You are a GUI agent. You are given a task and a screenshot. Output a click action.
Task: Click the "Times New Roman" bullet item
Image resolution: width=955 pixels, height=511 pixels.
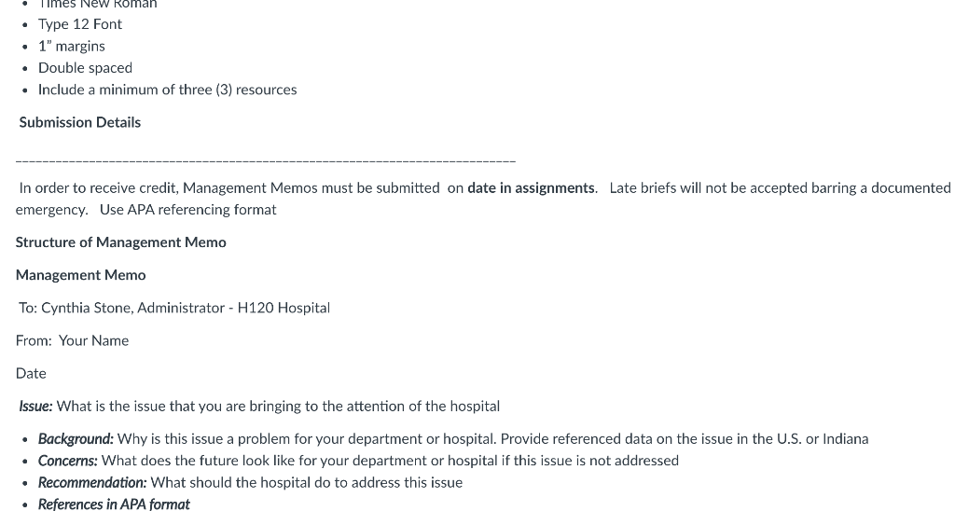[x=97, y=5]
